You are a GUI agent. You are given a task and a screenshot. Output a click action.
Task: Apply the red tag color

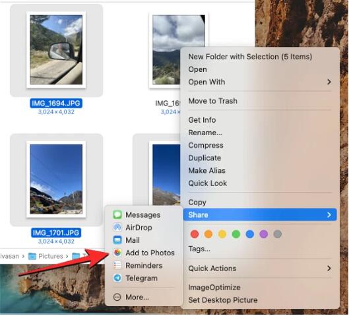[x=195, y=234]
